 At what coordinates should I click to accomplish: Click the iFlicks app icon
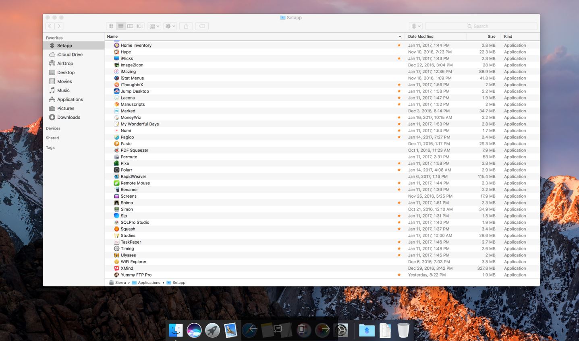[116, 58]
